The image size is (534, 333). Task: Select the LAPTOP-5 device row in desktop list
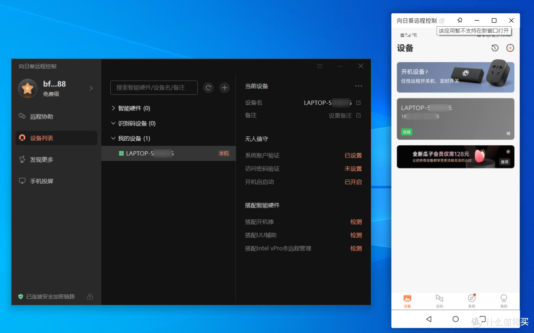(x=169, y=153)
